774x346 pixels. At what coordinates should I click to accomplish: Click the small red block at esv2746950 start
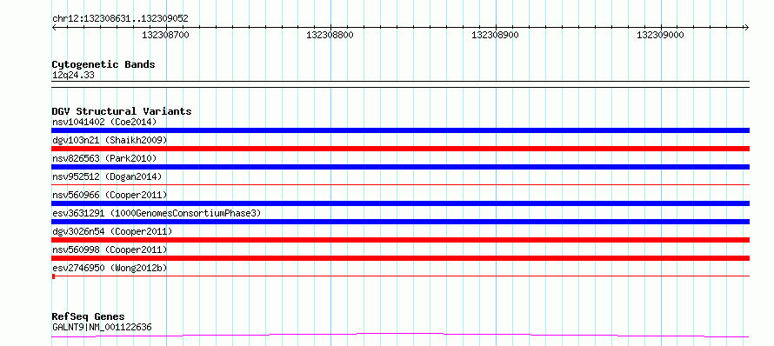point(53,276)
